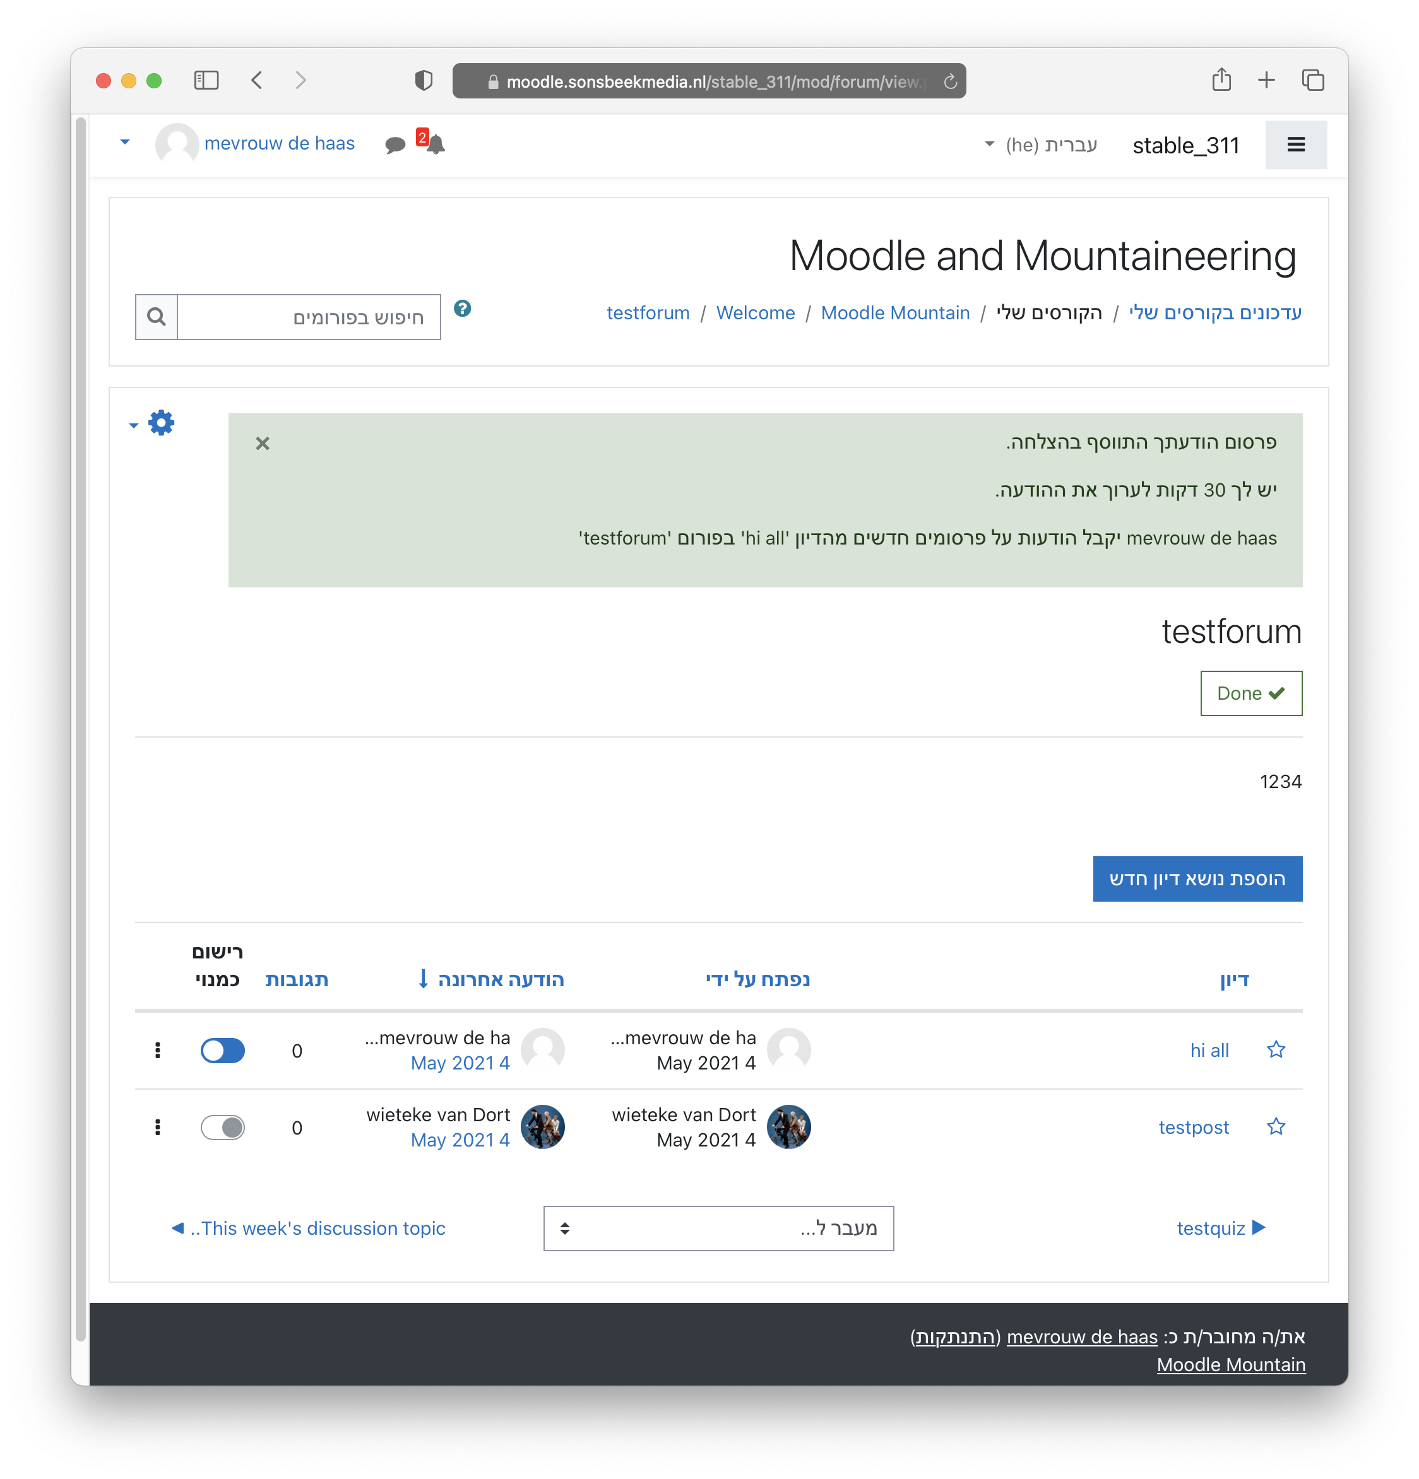Open Welcome breadcrumb link
The image size is (1419, 1479).
coord(755,312)
